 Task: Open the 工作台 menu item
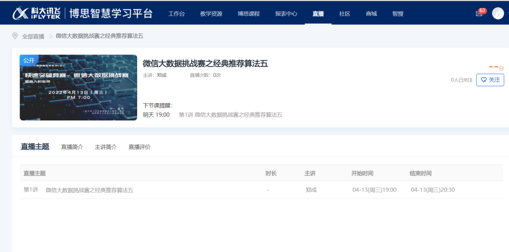click(176, 13)
